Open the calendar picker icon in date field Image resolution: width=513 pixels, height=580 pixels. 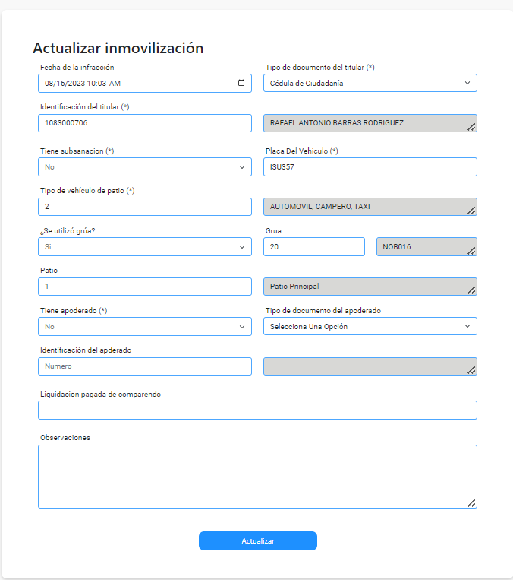tap(241, 83)
